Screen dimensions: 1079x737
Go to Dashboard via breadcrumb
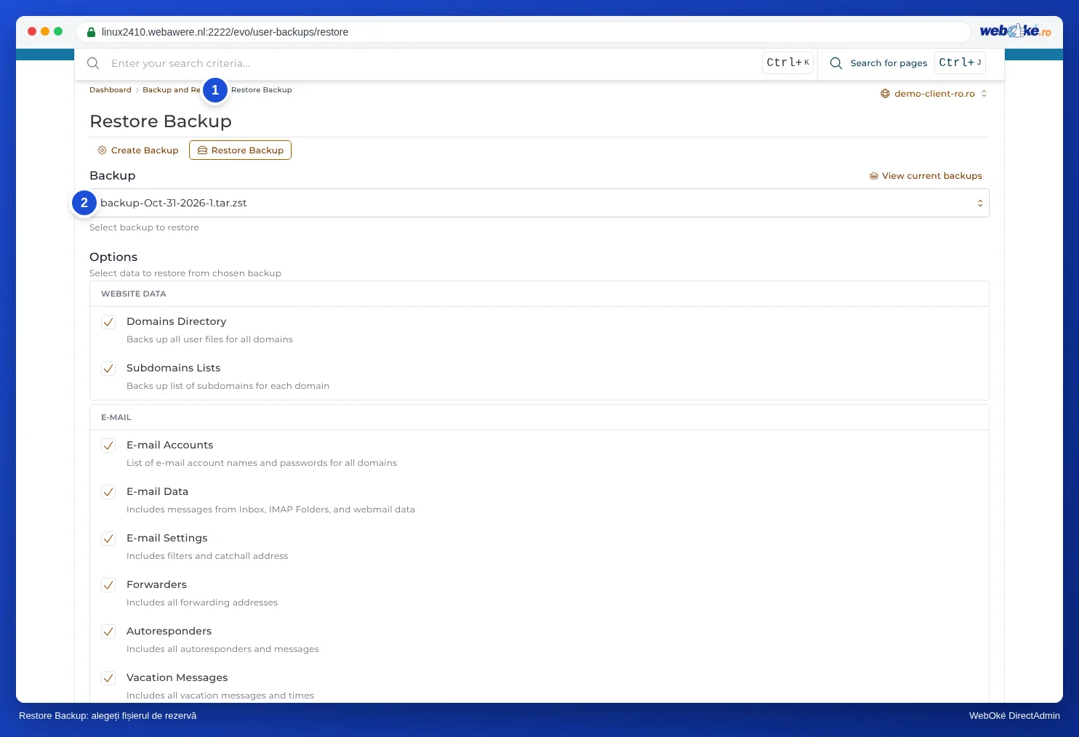(111, 90)
